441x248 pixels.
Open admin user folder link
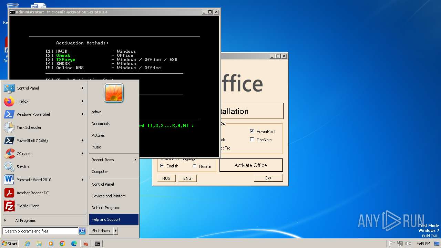[x=114, y=112]
